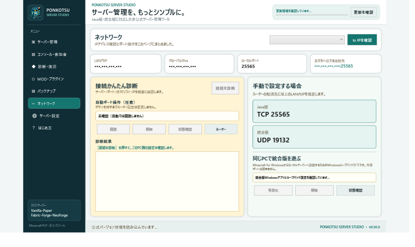Click 状態確認 under 同じPCで統合版を遊ぶ
The height and width of the screenshot is (247, 415).
coord(355,190)
